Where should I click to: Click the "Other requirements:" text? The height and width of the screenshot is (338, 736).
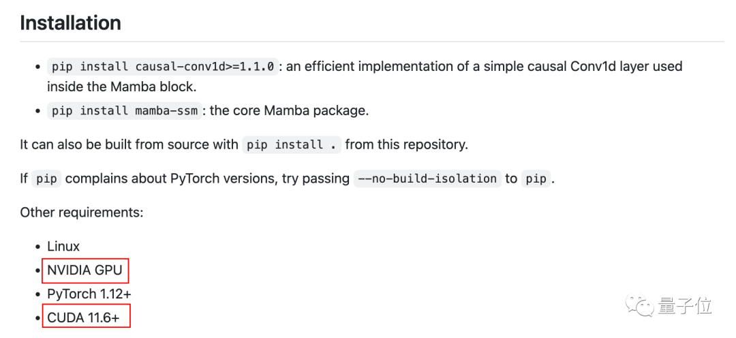click(82, 212)
